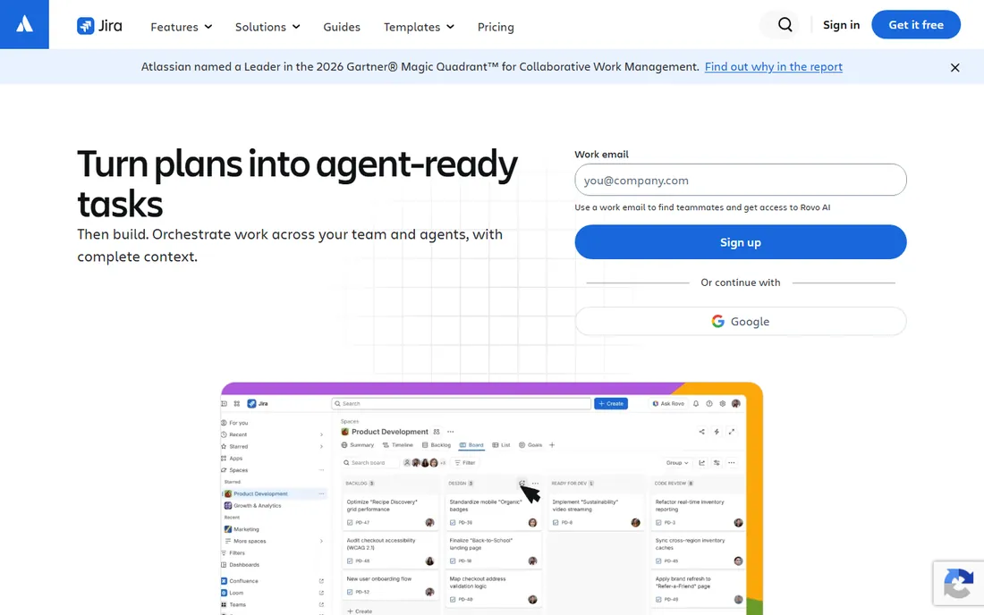Open the Find out why in the report link
Image resolution: width=984 pixels, height=615 pixels.
pos(773,66)
